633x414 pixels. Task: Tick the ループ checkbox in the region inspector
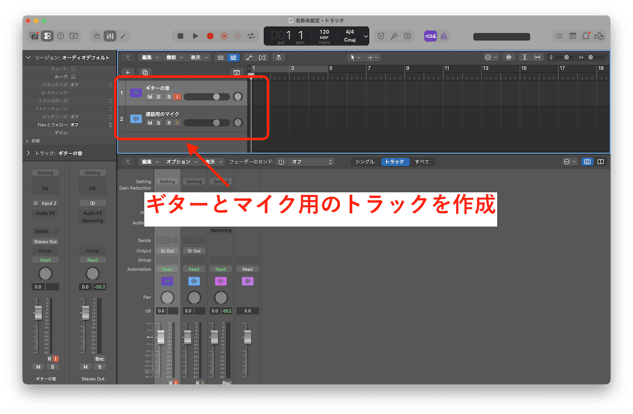(73, 77)
